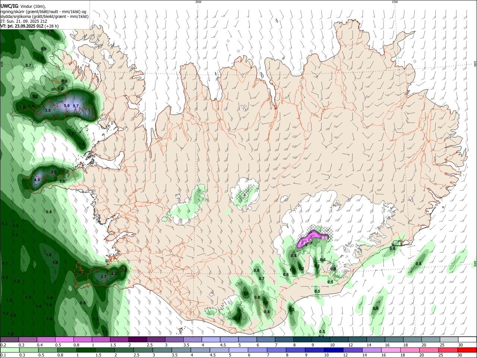Click the 20W longitude label
This screenshot has height=358, width=477.
198,2
